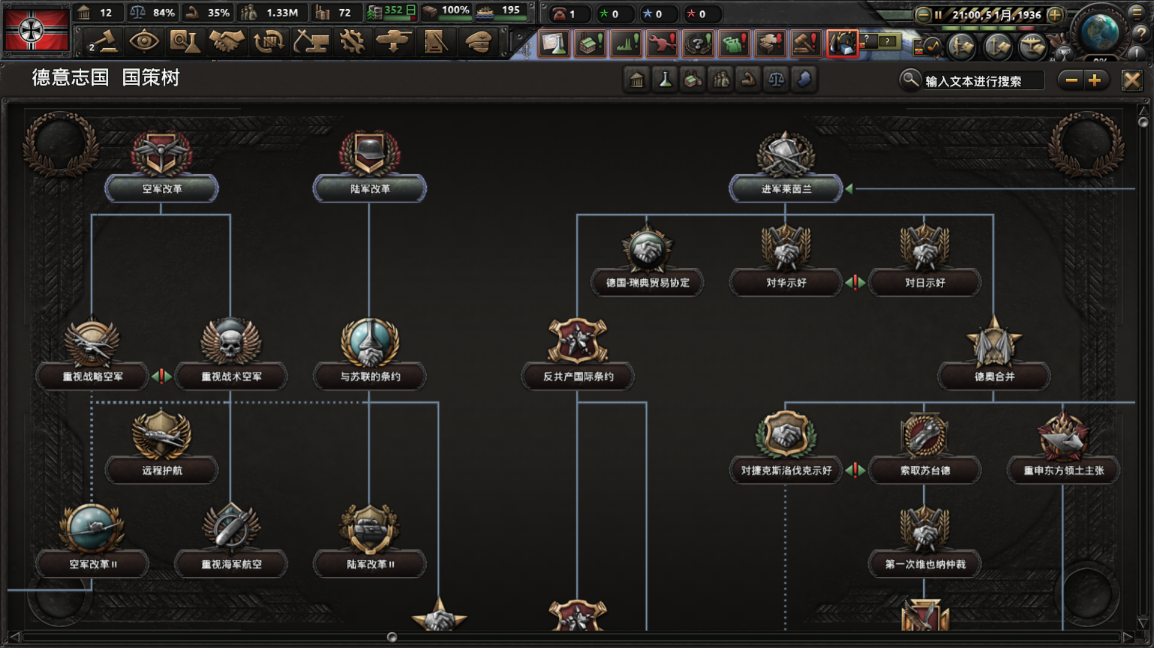Increase game speed with the plus button
The image size is (1154, 648).
coord(1054,15)
